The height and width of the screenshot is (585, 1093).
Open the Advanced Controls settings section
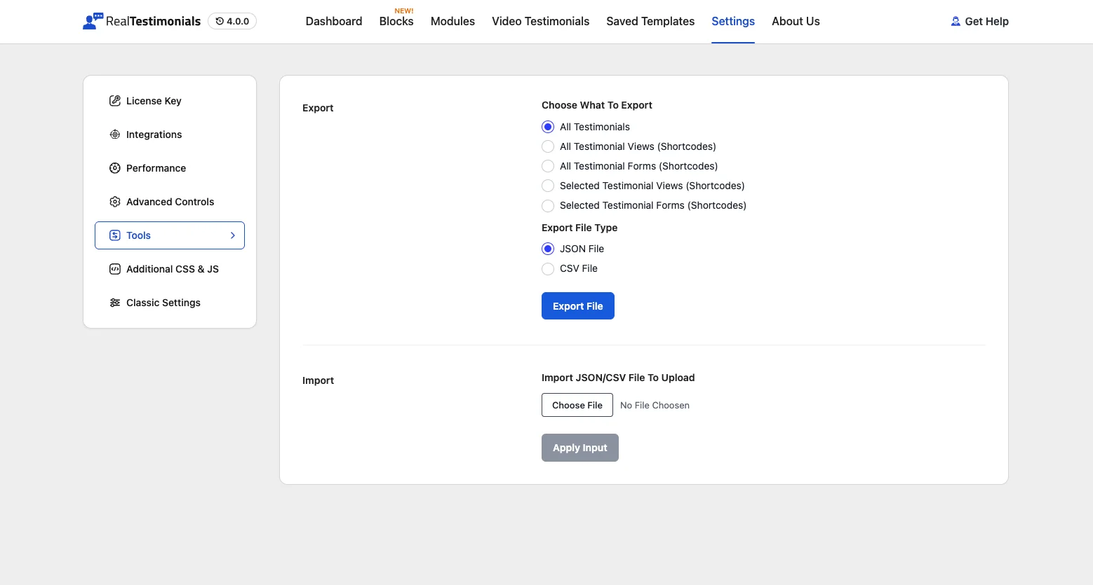(x=170, y=202)
